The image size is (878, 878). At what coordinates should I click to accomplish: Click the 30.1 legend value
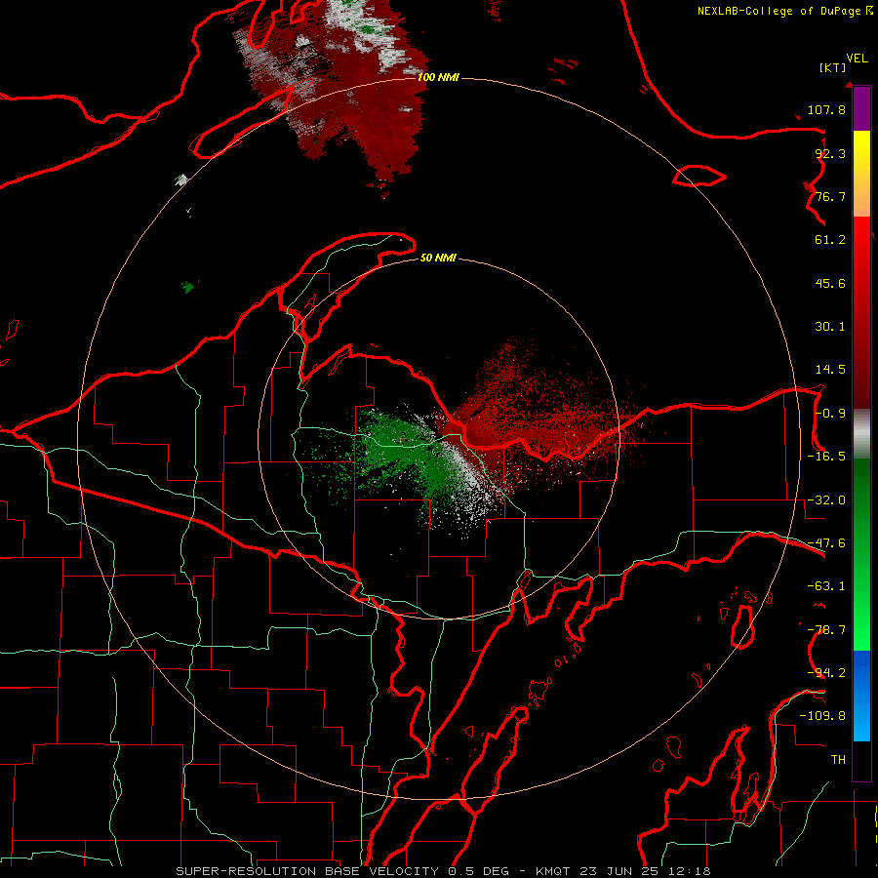[830, 327]
